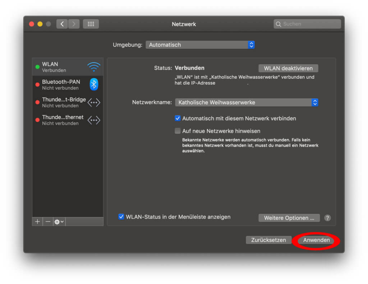This screenshot has width=368, height=284.
Task: Click the Thunderbolt-Bridge interface icon
Action: tap(93, 102)
